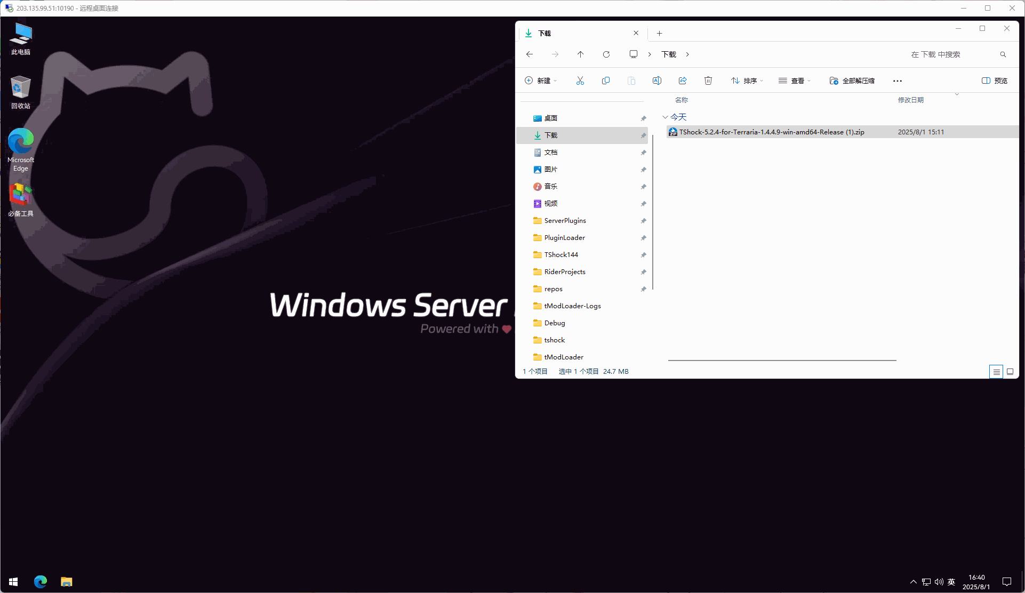1025x593 pixels.
Task: Open 此电脑 desktop icon
Action: (21, 39)
